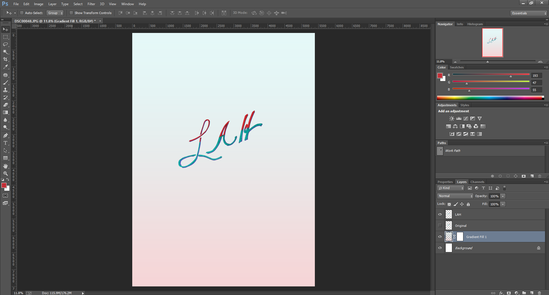Viewport: 549px width, 295px height.
Task: Toggle layer filtering on/off switch
Action: pos(505,188)
